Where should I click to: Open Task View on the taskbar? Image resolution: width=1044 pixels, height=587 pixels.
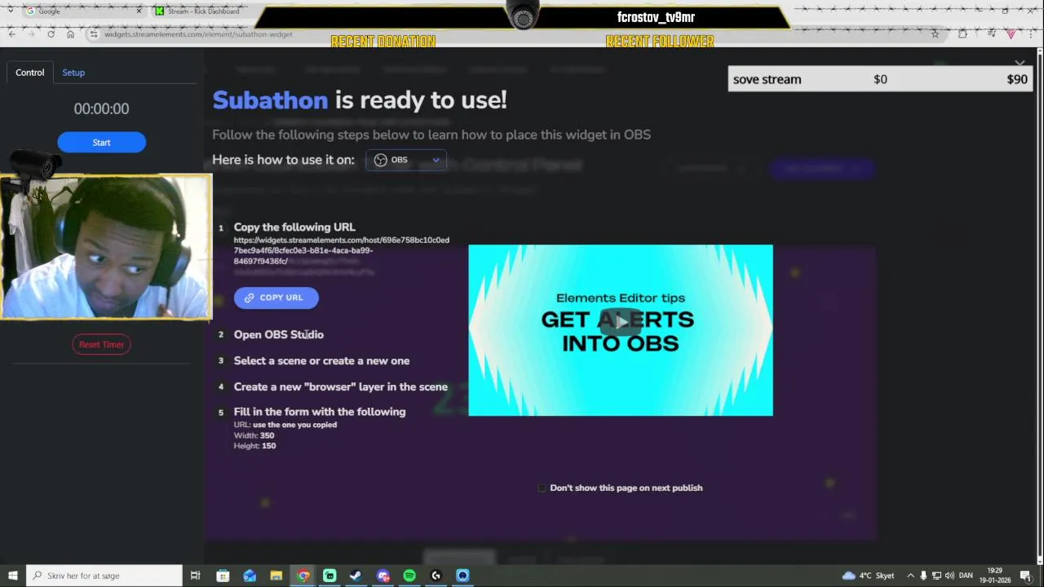tap(196, 576)
